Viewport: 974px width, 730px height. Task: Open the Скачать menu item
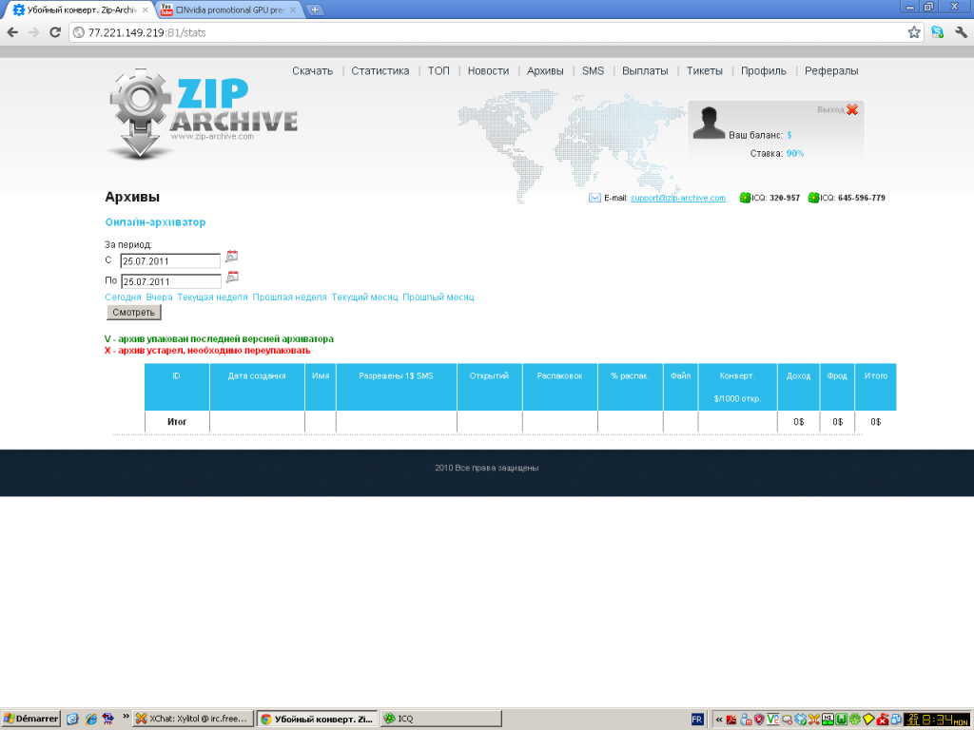click(312, 70)
